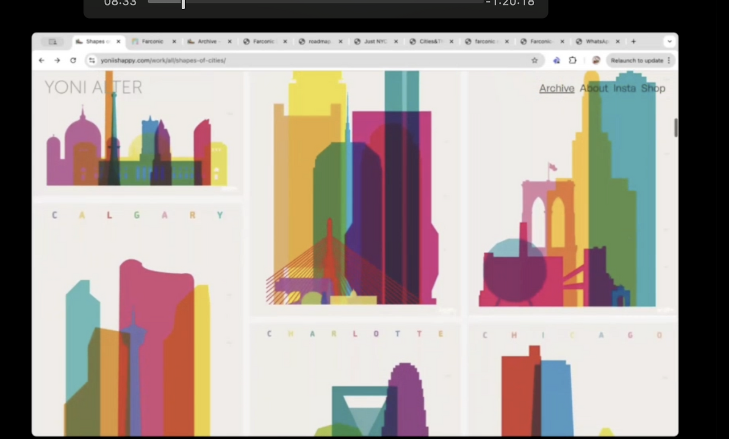The height and width of the screenshot is (439, 729).
Task: Open the Extensions puzzle menu
Action: tap(573, 60)
